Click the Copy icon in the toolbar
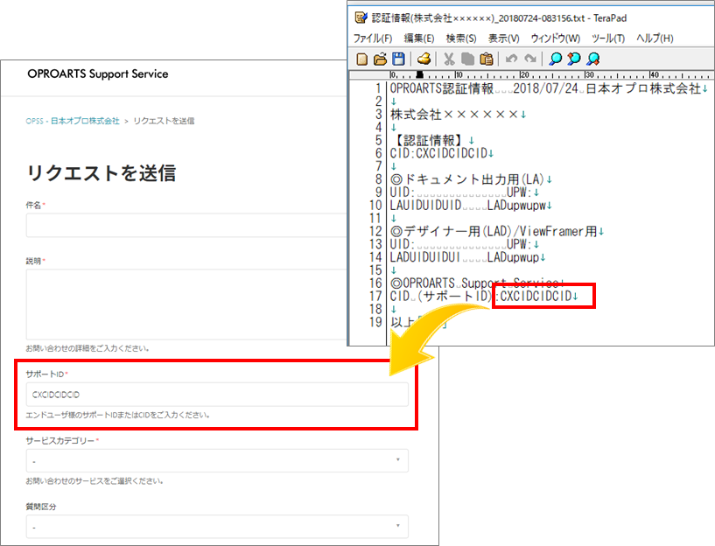Viewport: 715px width, 546px height. (467, 59)
